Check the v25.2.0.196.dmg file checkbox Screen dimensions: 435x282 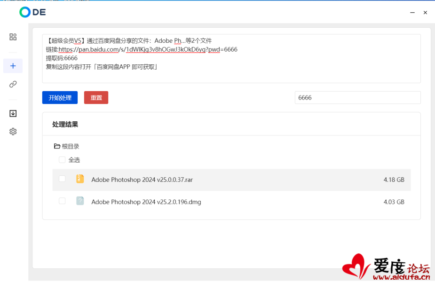click(62, 201)
